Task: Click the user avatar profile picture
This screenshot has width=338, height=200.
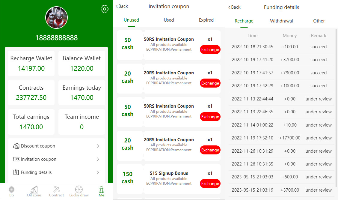Action: coord(56,17)
